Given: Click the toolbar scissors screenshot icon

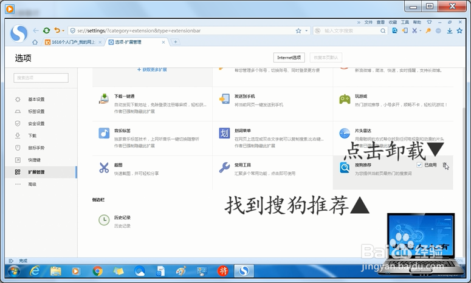Looking at the screenshot, I should (414, 30).
